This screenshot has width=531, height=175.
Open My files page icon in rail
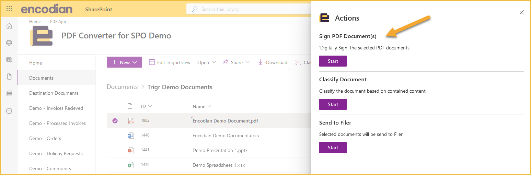[9, 77]
